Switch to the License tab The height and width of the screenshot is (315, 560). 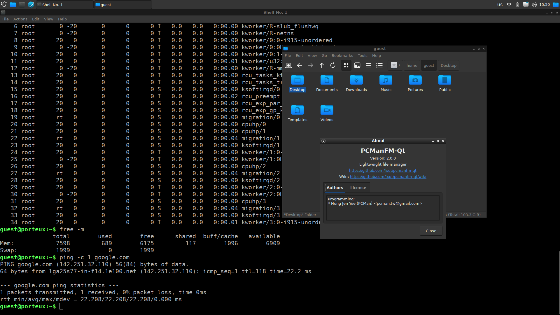358,188
